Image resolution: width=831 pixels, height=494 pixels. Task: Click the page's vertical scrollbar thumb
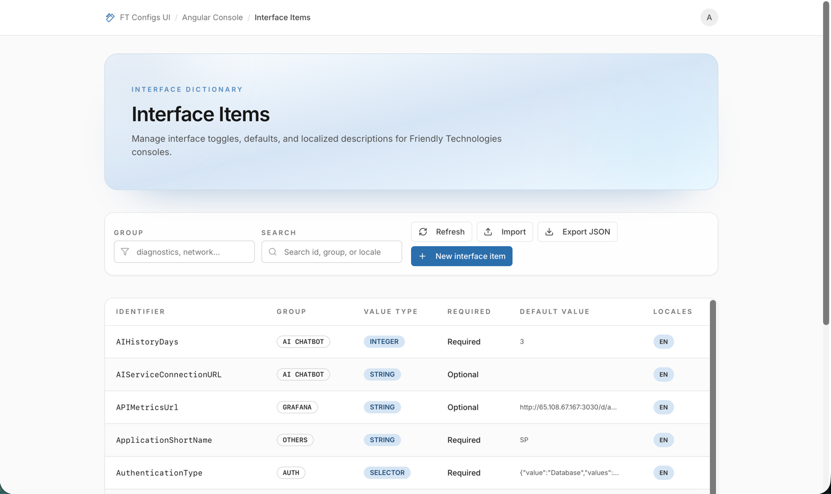click(x=827, y=163)
